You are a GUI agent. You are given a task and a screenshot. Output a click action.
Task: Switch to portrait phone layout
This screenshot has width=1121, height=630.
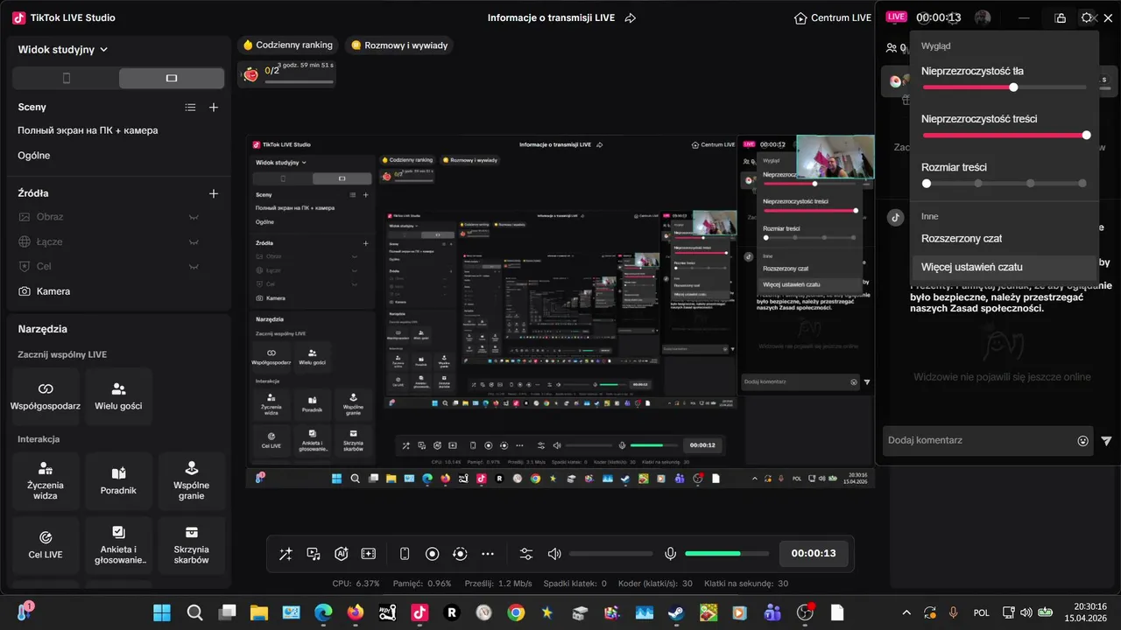point(66,78)
